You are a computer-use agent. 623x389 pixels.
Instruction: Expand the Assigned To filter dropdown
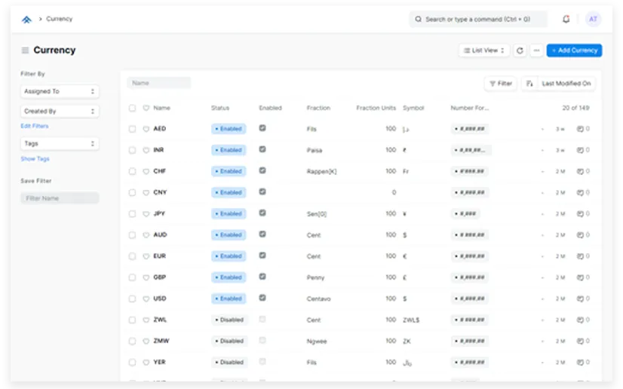[60, 91]
